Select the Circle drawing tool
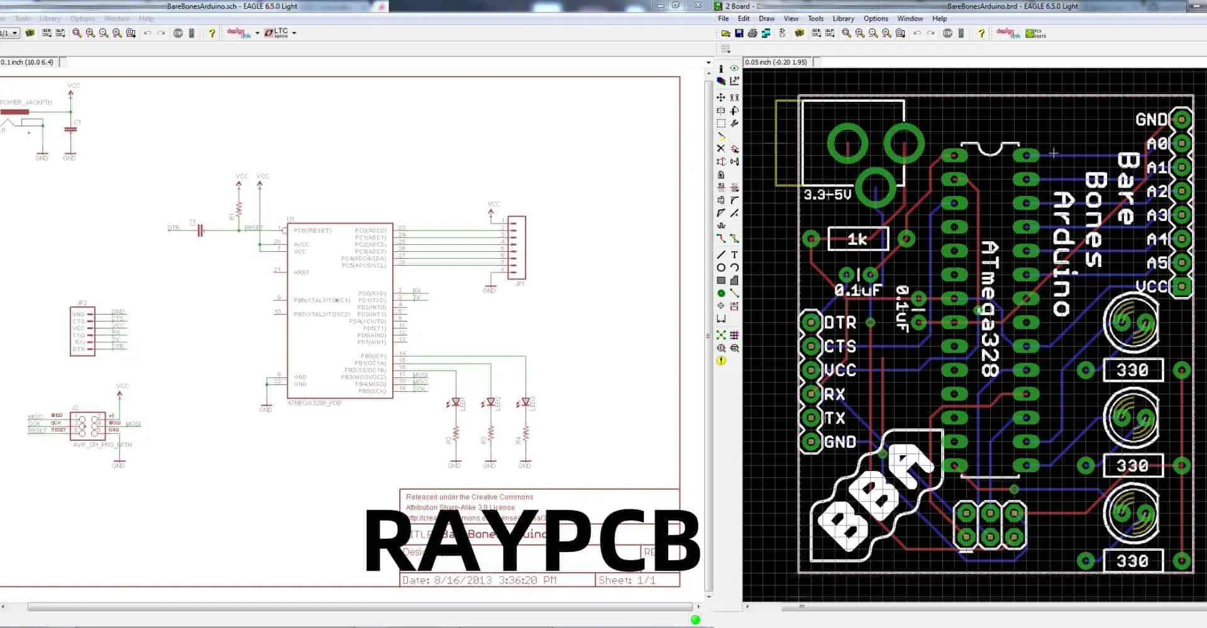Viewport: 1207px width, 628px height. pos(721,268)
